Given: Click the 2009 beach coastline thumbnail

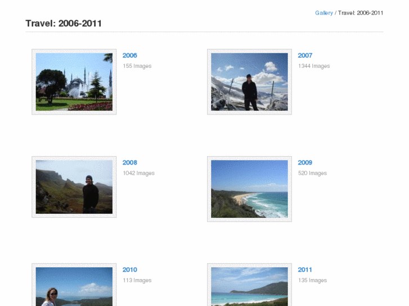Looking at the screenshot, I should click(x=249, y=189).
